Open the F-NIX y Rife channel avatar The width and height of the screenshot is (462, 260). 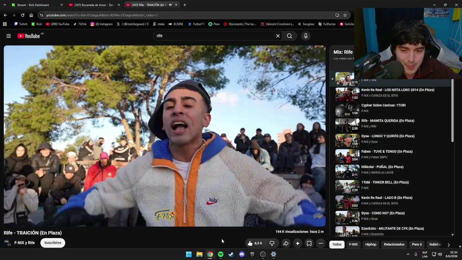[7, 243]
